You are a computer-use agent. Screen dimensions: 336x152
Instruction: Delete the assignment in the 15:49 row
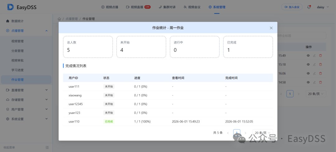pyautogui.click(x=320, y=55)
